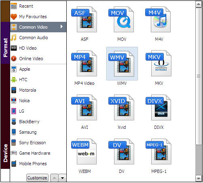Choose the WEBM format icon
203x183 pixels.
tap(84, 151)
